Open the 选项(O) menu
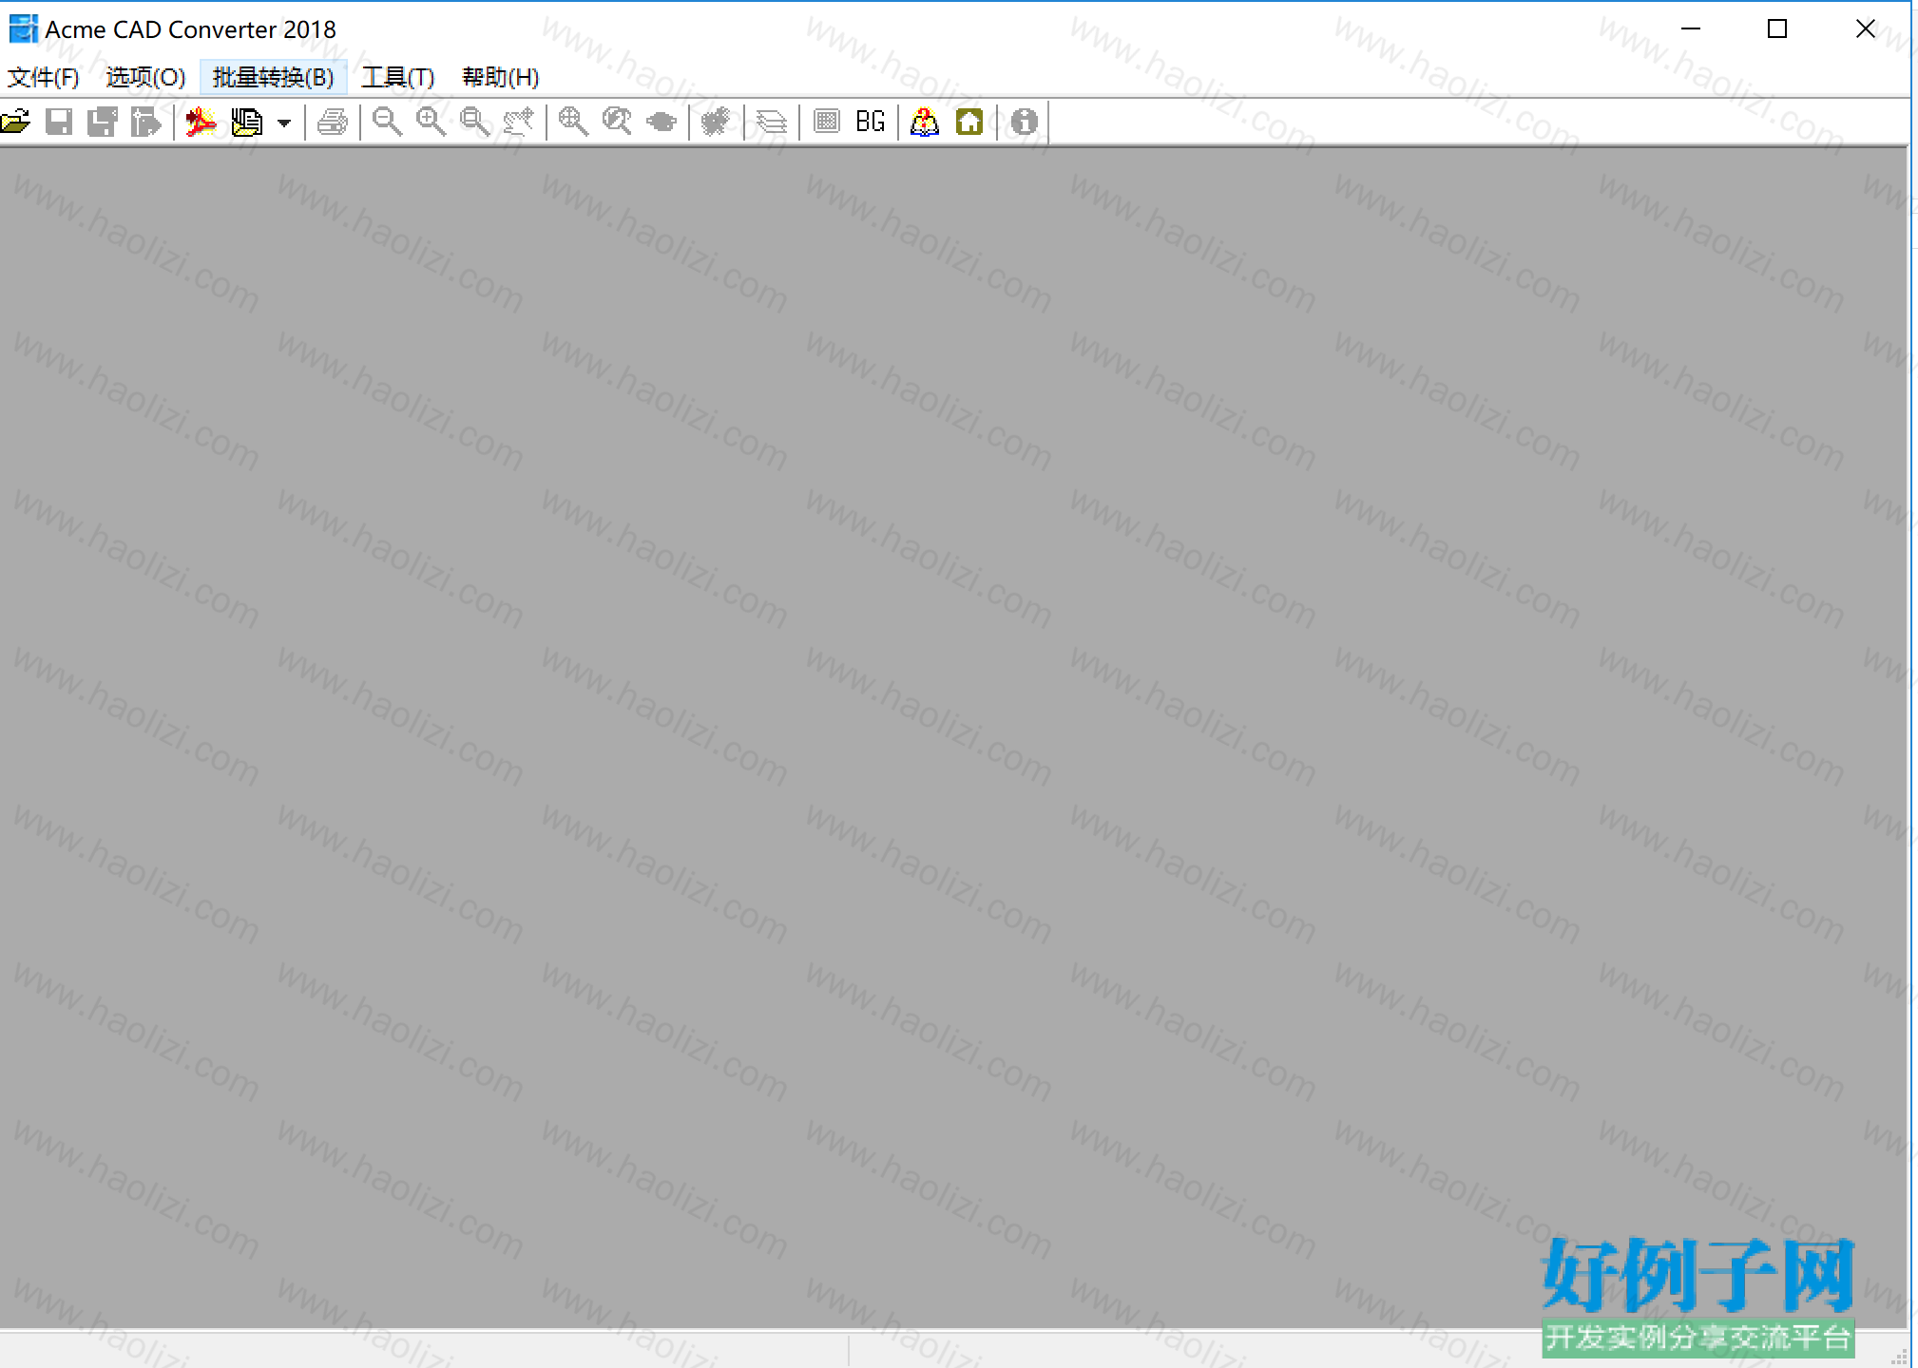The image size is (1918, 1368). [145, 77]
